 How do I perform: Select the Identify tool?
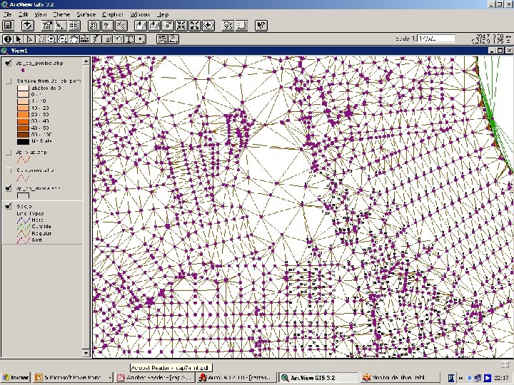tap(9, 39)
